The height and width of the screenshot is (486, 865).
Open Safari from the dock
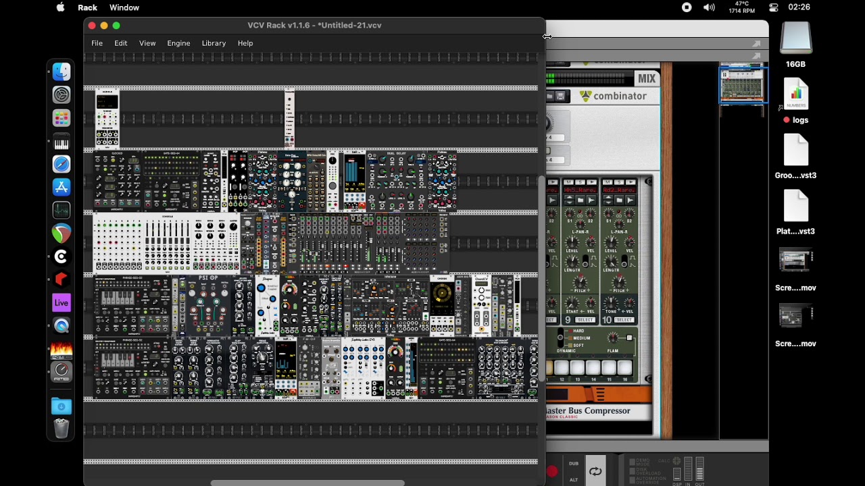(61, 165)
